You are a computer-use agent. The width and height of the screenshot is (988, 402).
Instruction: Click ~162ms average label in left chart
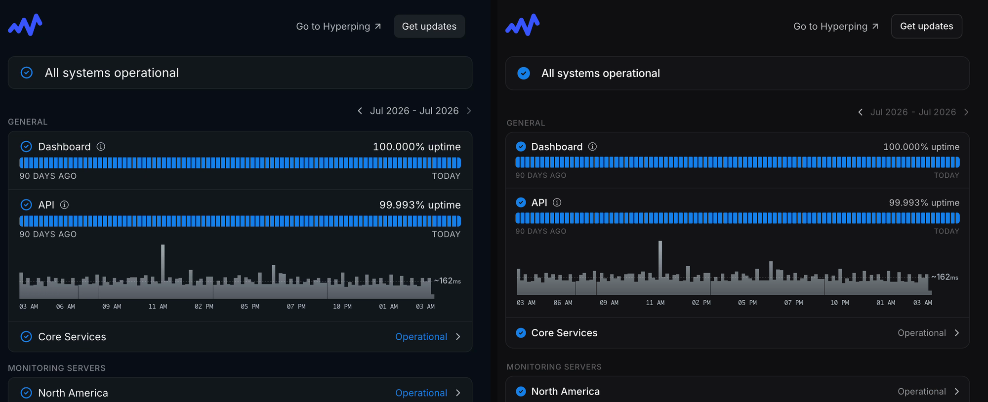[448, 281]
